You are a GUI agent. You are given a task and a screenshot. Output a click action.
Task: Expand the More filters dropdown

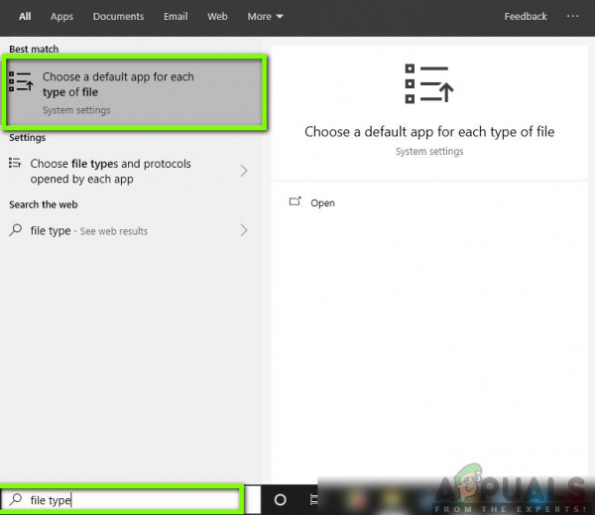point(265,16)
